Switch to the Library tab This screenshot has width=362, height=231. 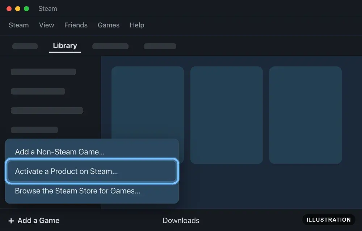[65, 45]
